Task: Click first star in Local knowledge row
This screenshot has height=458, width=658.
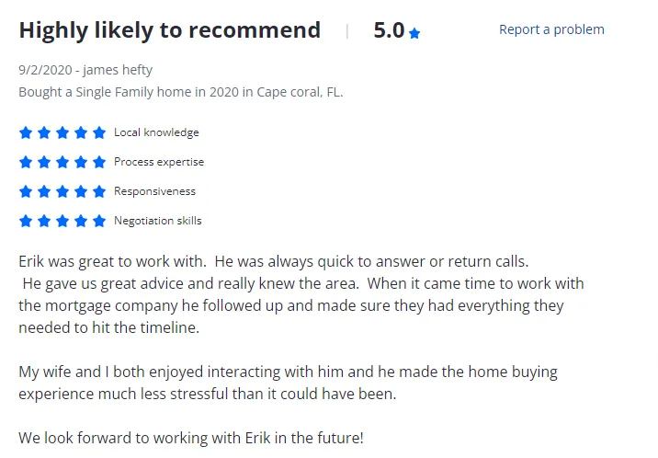Action: point(26,132)
